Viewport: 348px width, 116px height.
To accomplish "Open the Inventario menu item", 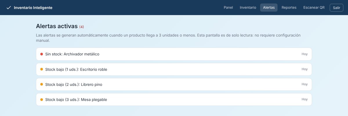I will 248,8.
